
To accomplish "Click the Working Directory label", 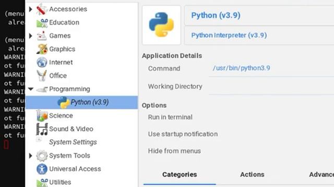I will pyautogui.click(x=175, y=87).
